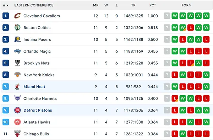Click the Knicks' last W form badge
The image size is (213, 140).
coord(206,75)
